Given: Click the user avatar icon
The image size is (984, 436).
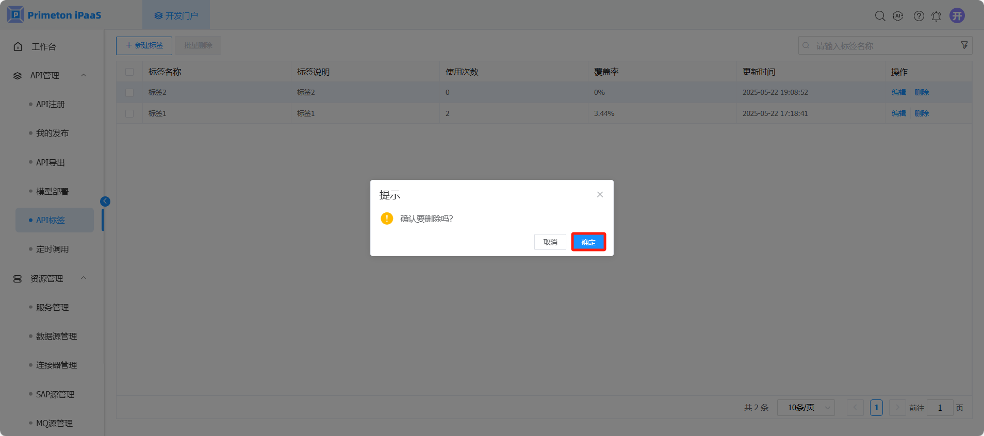Looking at the screenshot, I should click(x=957, y=15).
